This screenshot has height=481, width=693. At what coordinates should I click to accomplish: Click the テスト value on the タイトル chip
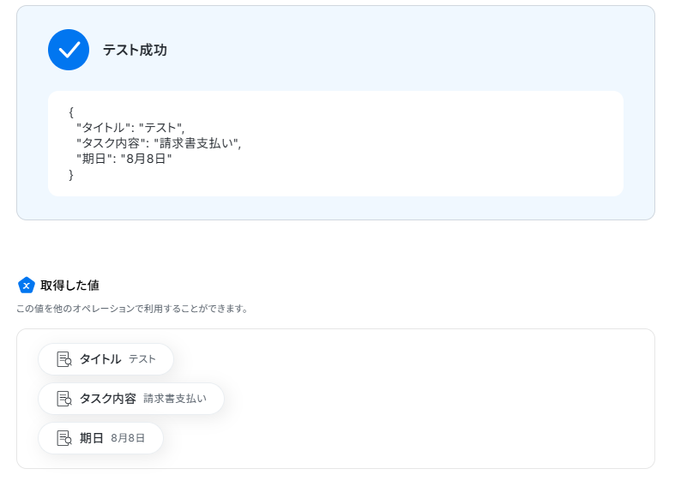point(142,359)
